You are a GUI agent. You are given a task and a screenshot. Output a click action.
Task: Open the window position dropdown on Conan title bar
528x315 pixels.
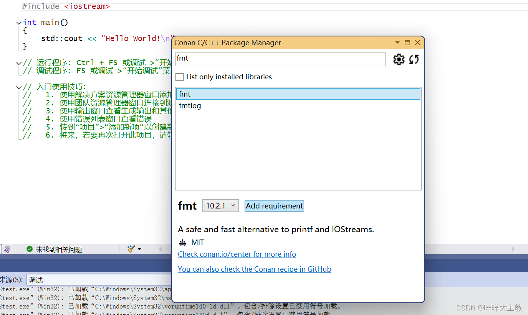(x=397, y=43)
